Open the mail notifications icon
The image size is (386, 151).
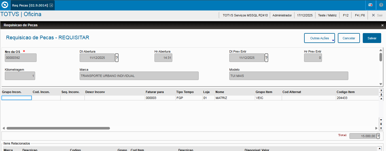370,5
